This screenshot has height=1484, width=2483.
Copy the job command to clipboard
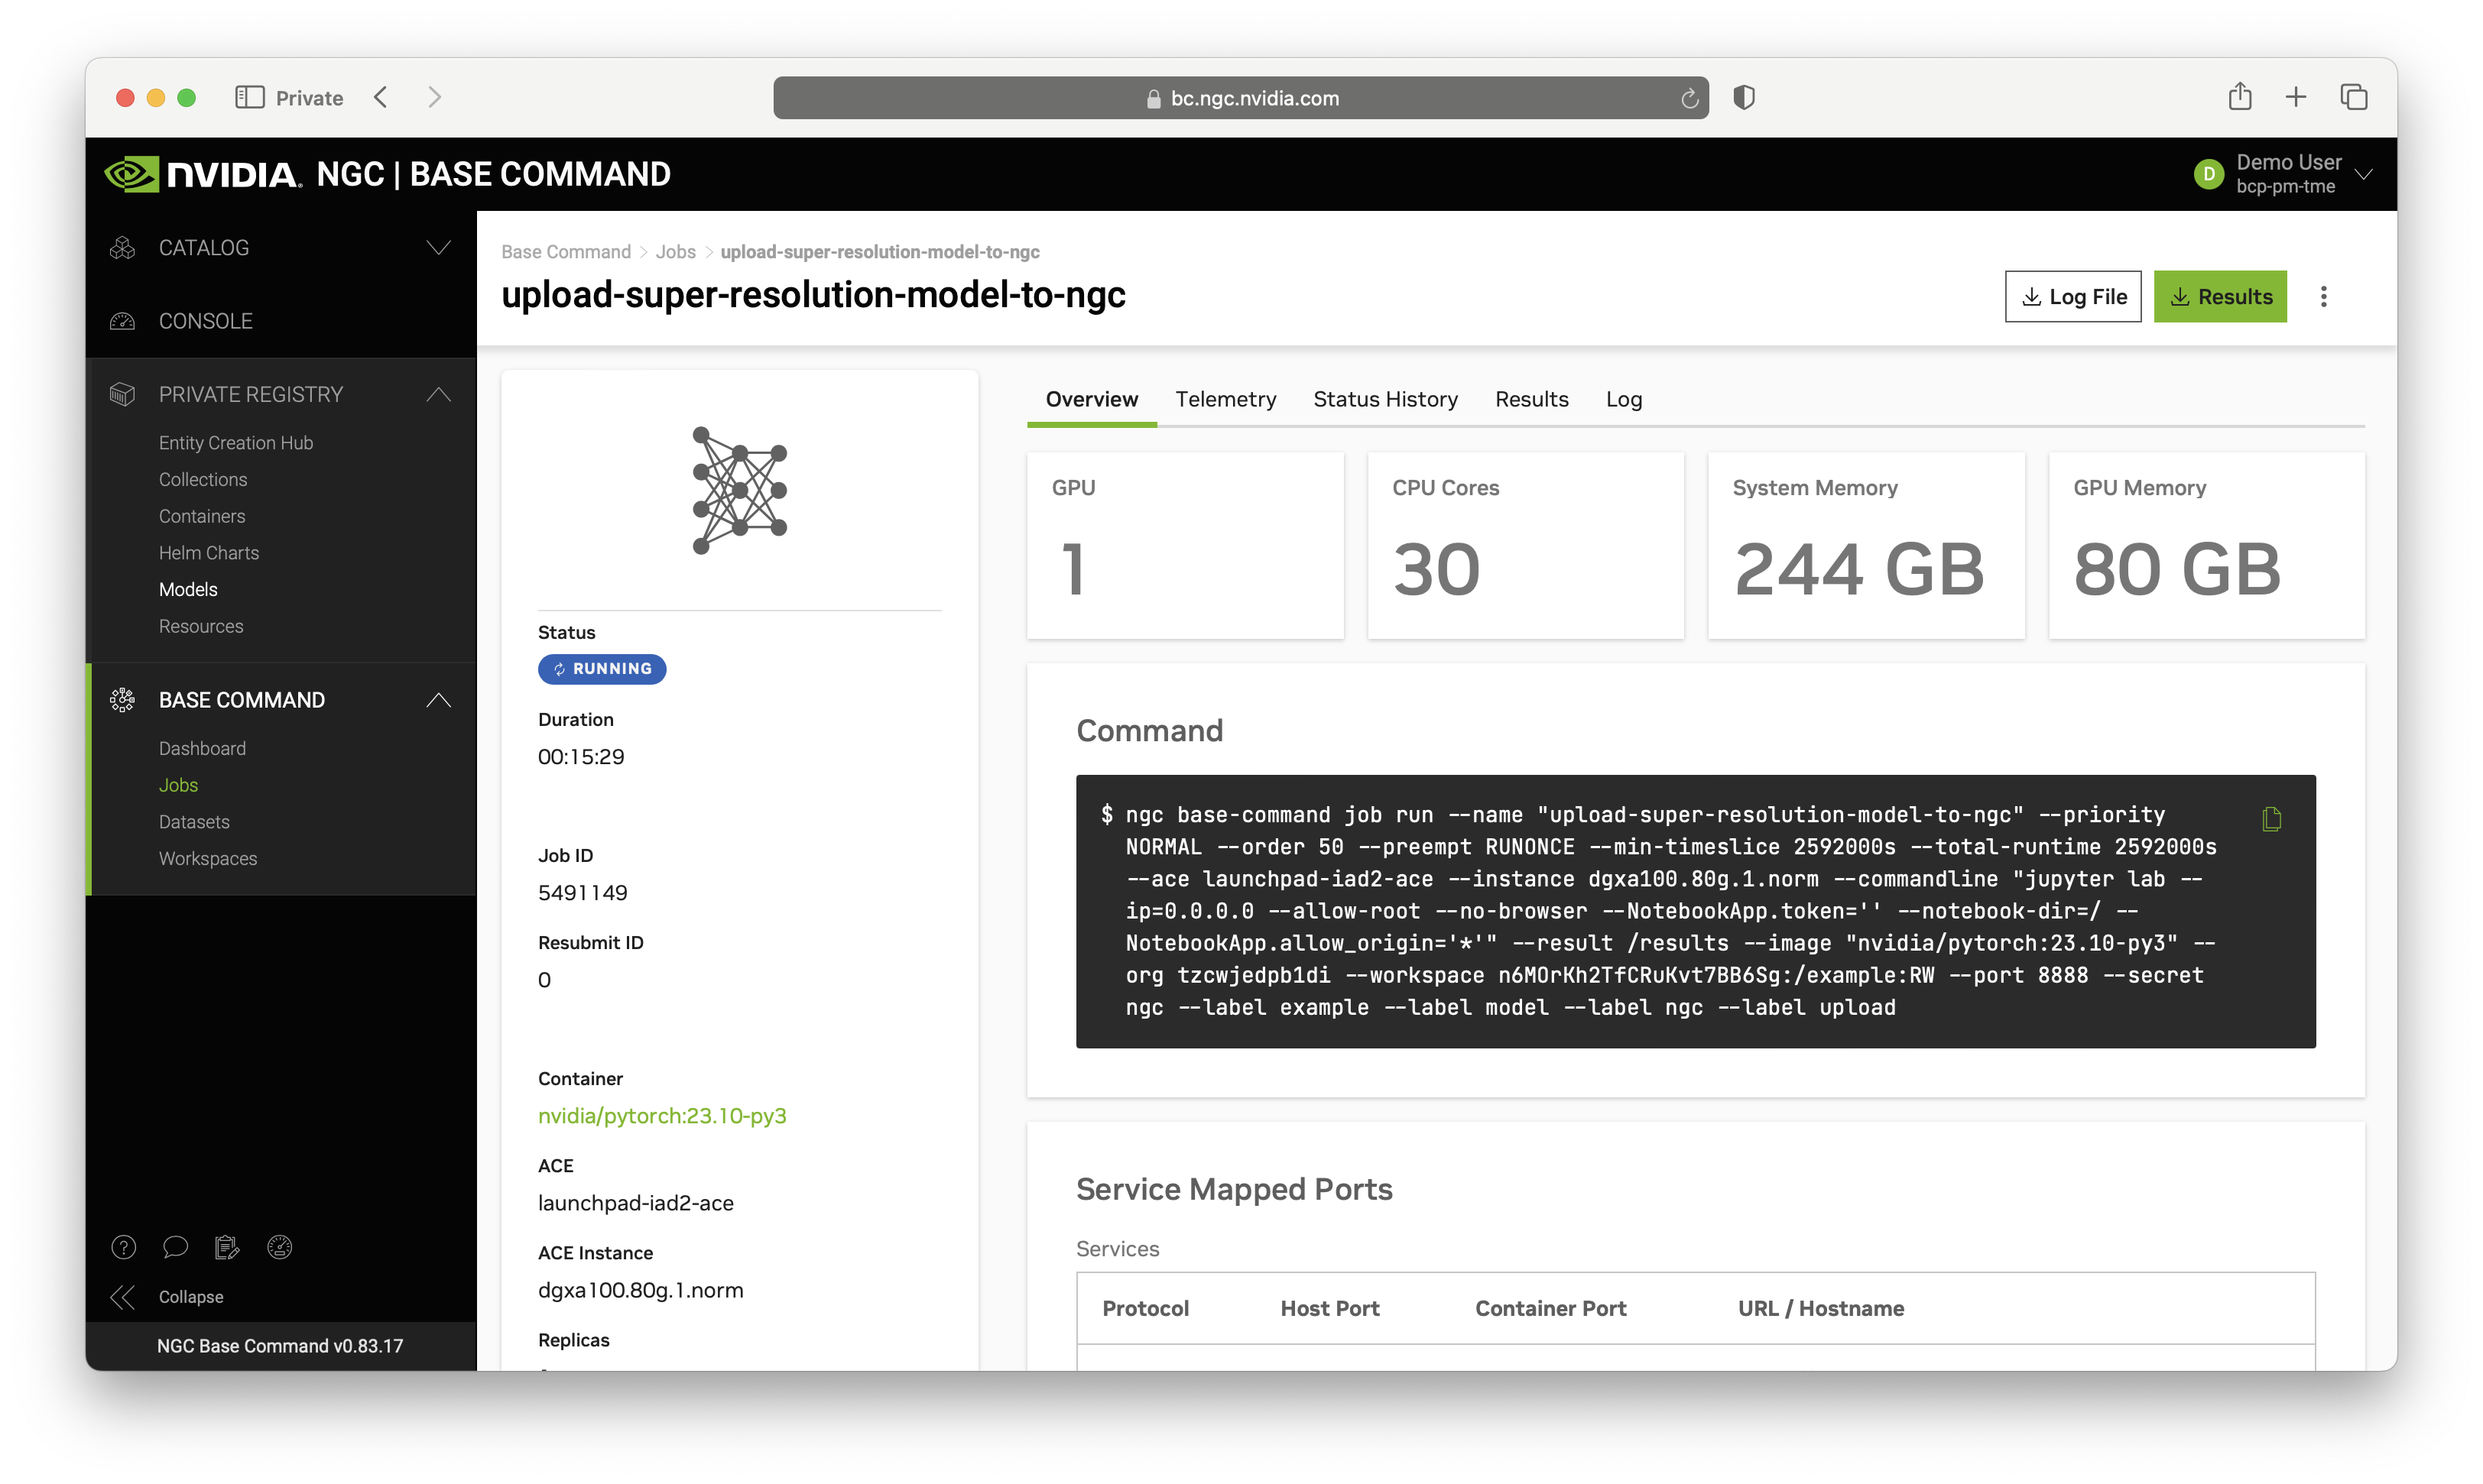click(2271, 819)
